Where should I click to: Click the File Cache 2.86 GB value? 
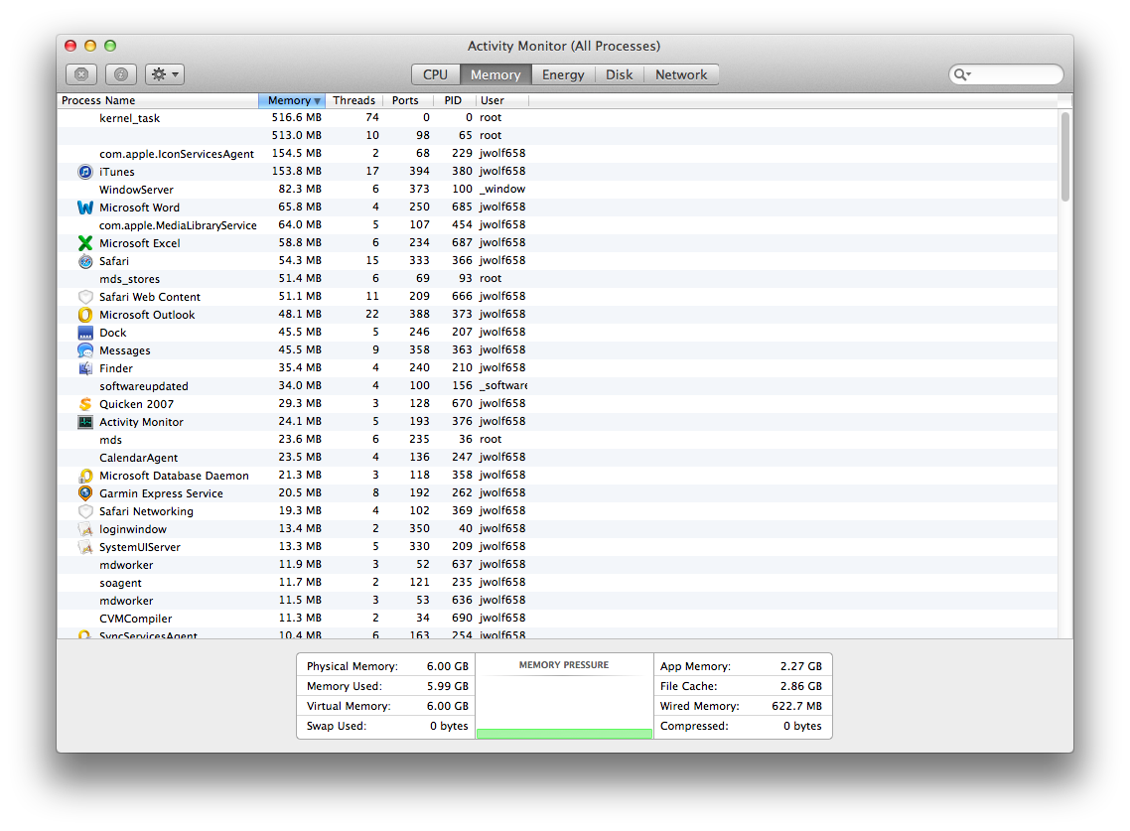pos(800,686)
